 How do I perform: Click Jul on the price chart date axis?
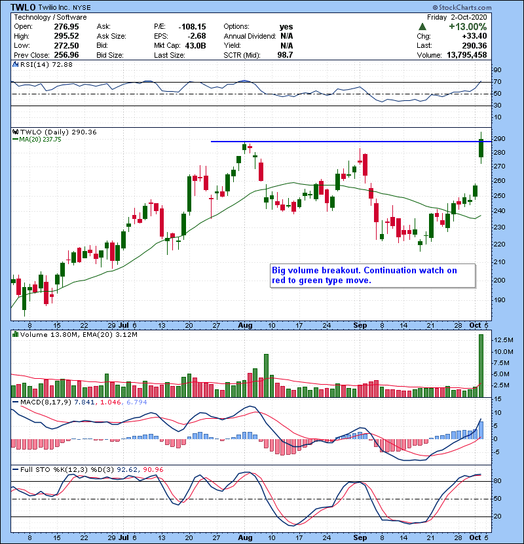point(123,326)
